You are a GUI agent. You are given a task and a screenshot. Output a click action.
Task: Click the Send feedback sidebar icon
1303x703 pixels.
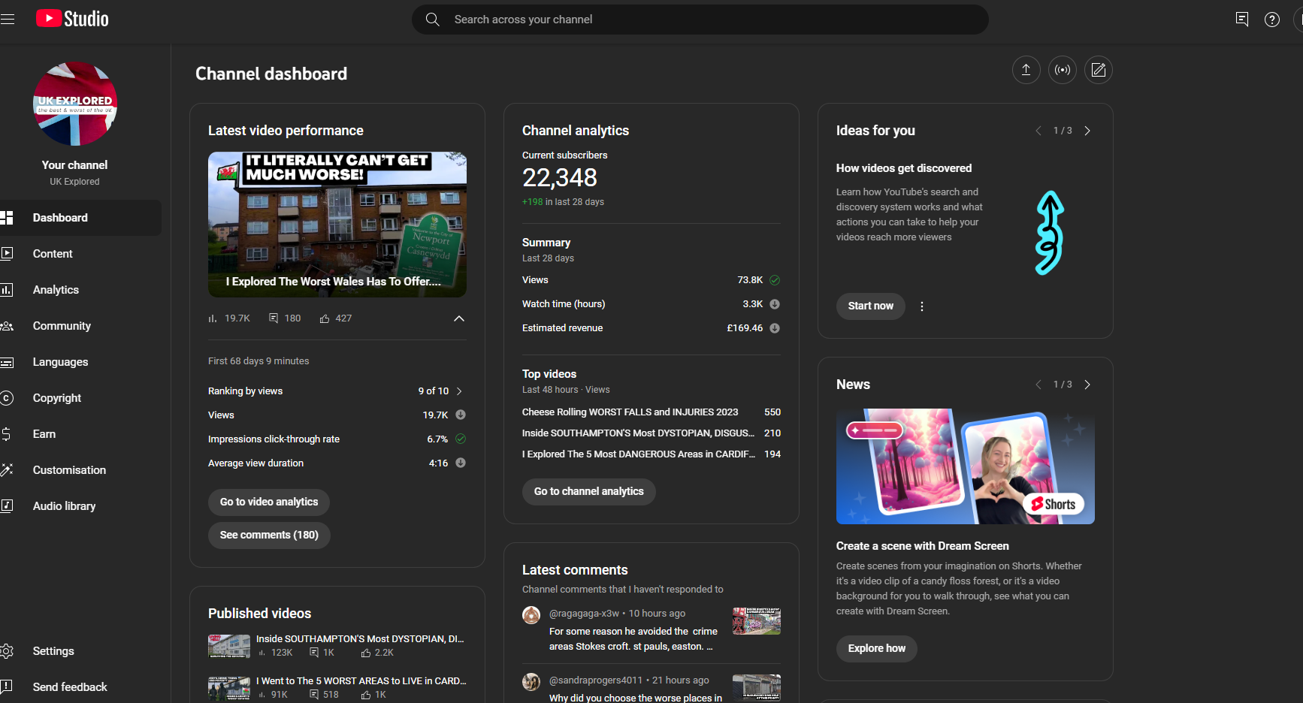click(7, 687)
